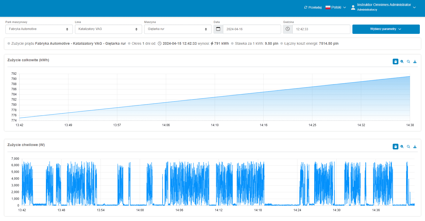Open the Park maszynowy Fabryka Automotive dropdown
425x221 pixels.
[x=39, y=29]
